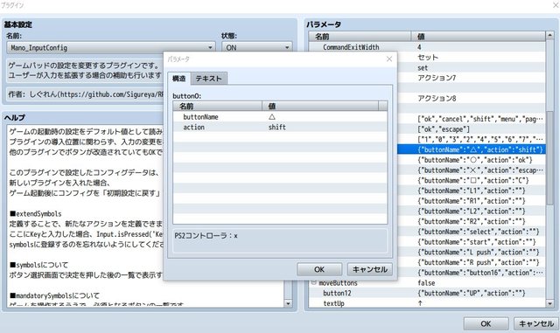
Task: Click the PS2コントローラ：x description text
Action: coord(206,236)
